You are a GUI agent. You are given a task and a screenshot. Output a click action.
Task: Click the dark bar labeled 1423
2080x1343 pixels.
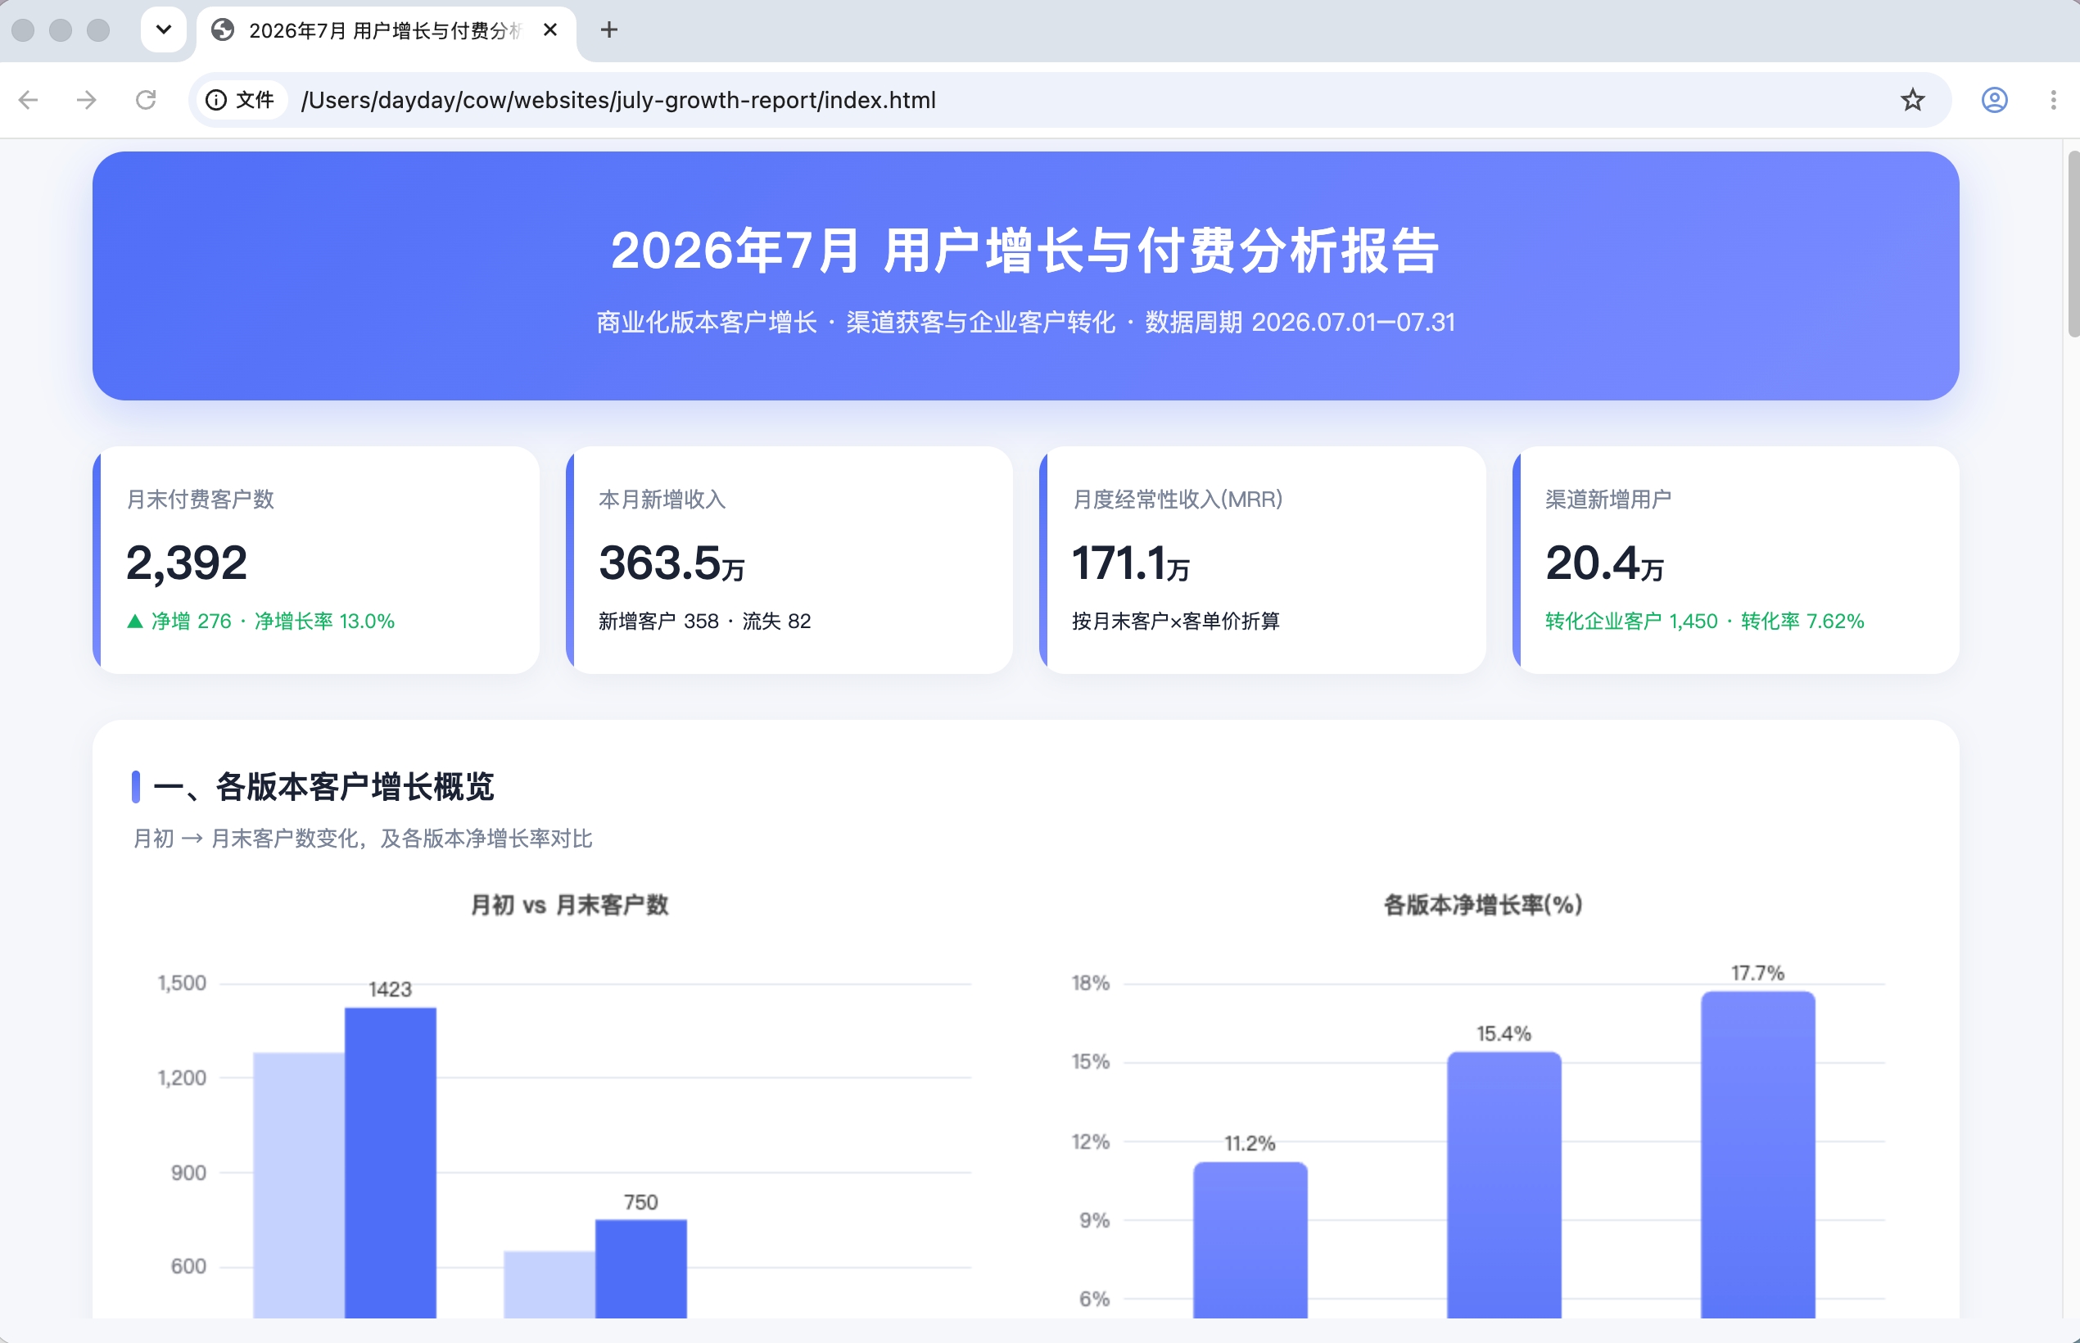pyautogui.click(x=390, y=1163)
